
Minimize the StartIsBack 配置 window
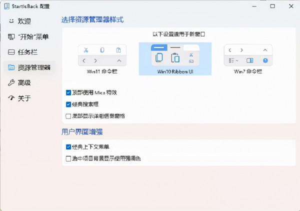tap(254, 6)
